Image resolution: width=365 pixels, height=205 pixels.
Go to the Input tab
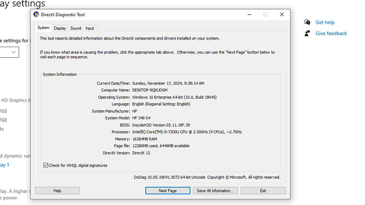(89, 28)
